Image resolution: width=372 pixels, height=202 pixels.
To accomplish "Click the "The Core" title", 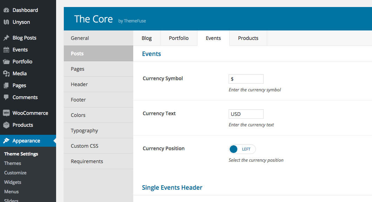I will (94, 19).
